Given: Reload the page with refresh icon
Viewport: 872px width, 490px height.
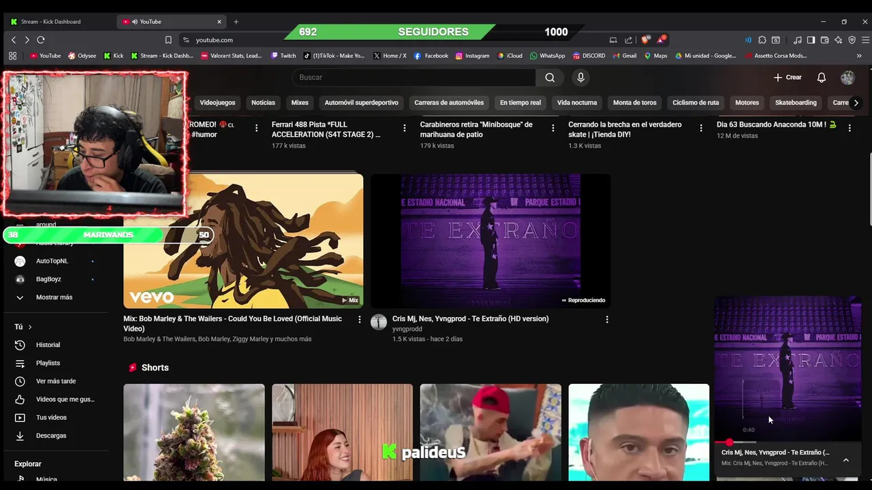Looking at the screenshot, I should 41,40.
